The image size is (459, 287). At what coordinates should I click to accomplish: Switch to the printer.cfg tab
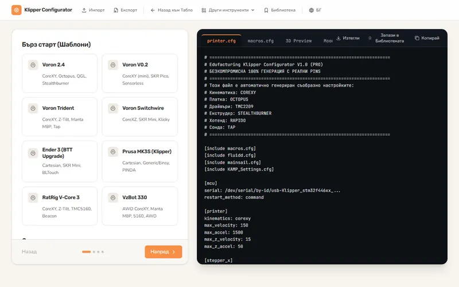coord(221,41)
